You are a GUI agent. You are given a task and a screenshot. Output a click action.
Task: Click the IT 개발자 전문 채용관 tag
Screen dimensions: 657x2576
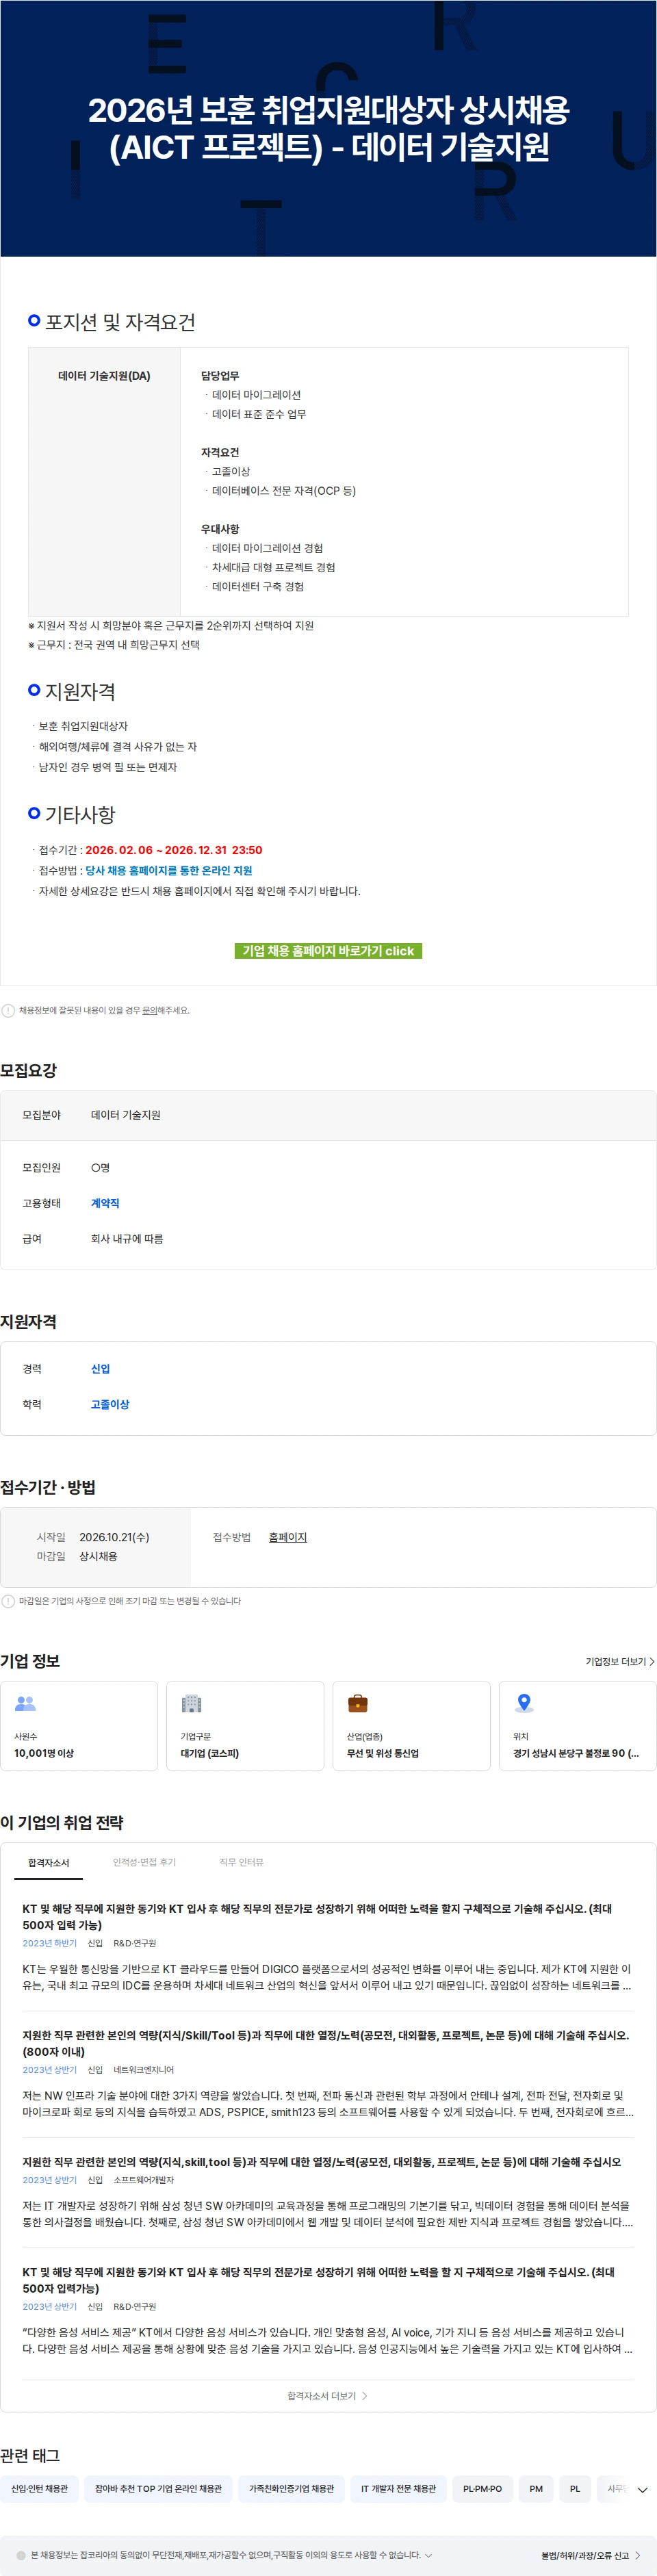tap(398, 2488)
